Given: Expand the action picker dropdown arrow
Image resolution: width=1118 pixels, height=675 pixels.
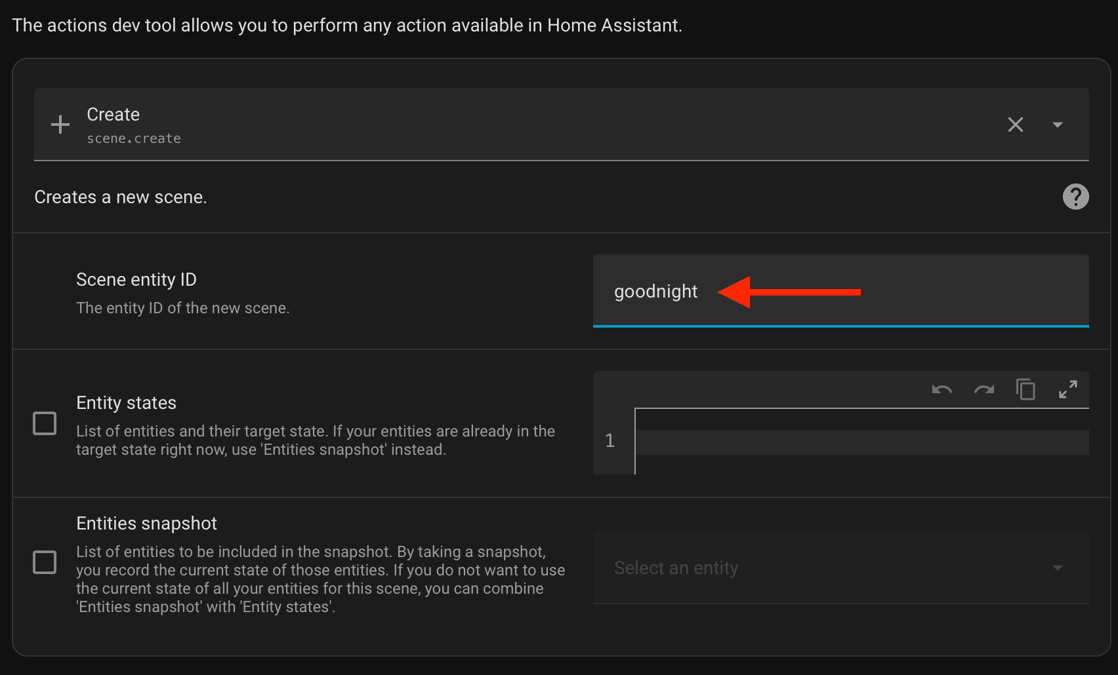Looking at the screenshot, I should click(1057, 125).
